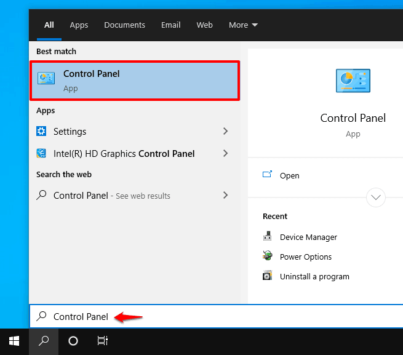
Task: Expand the Settings result arrow
Action: pyautogui.click(x=225, y=131)
